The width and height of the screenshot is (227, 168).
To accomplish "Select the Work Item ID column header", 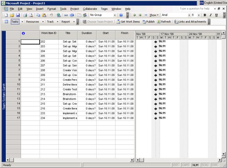I will [49, 35].
